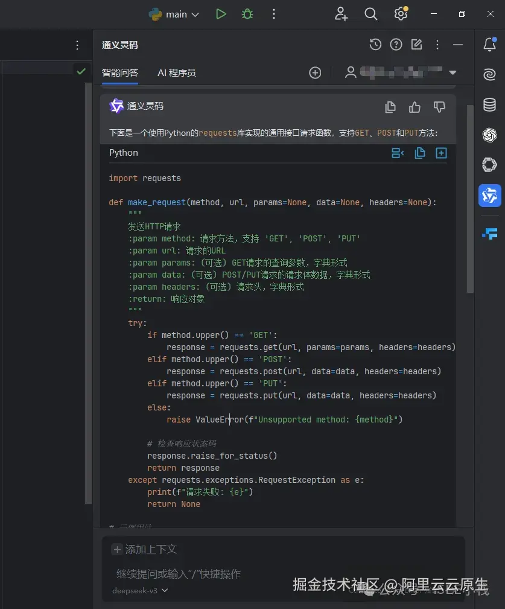Image resolution: width=505 pixels, height=609 pixels.
Task: Click the chat panel vertical scrollbar
Action: click(470, 199)
